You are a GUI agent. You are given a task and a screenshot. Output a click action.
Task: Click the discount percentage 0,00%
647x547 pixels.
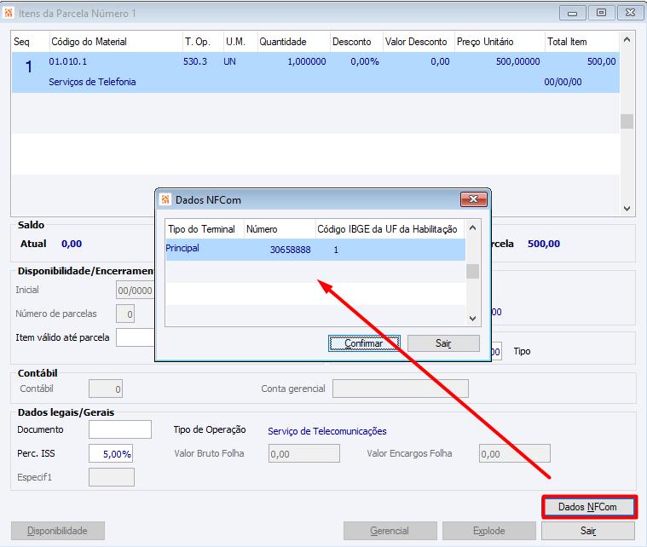365,62
